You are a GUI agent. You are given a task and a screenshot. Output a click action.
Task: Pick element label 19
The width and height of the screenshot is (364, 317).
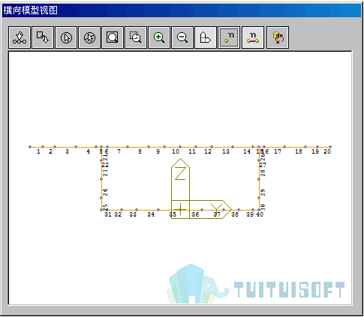point(315,151)
